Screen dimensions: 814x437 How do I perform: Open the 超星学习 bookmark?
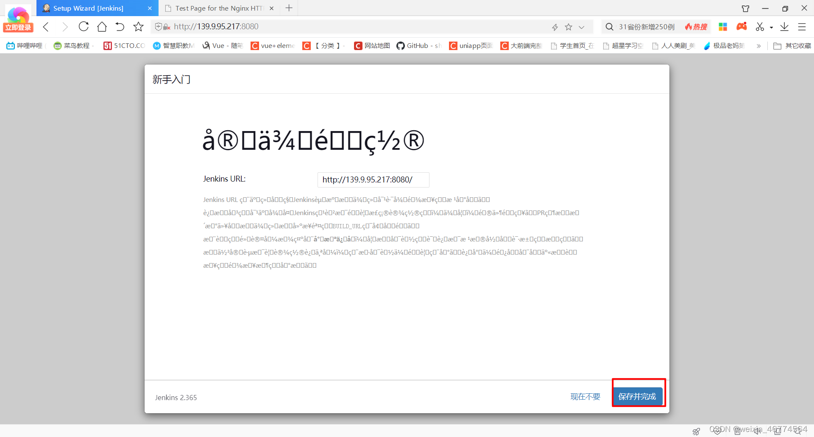[623, 45]
